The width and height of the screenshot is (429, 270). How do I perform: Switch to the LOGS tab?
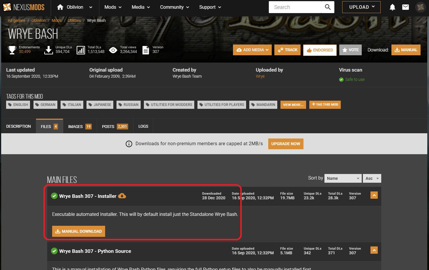143,126
